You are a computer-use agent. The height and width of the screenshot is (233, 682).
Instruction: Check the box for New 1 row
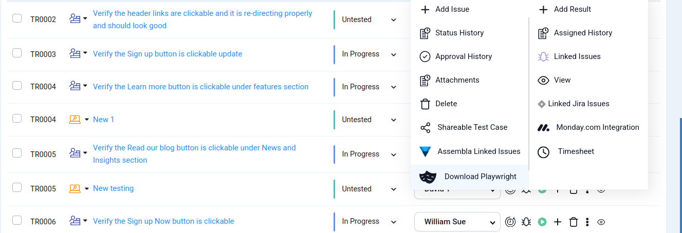pyautogui.click(x=17, y=119)
